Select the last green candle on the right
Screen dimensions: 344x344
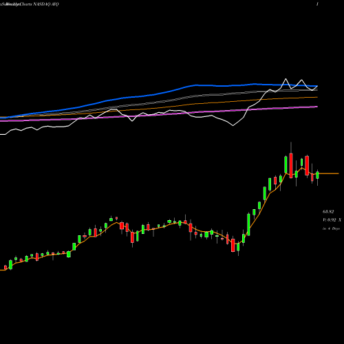[317, 175]
